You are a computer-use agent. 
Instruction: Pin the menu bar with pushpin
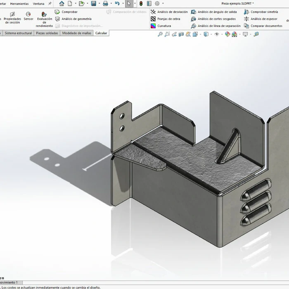click(x=50, y=3)
